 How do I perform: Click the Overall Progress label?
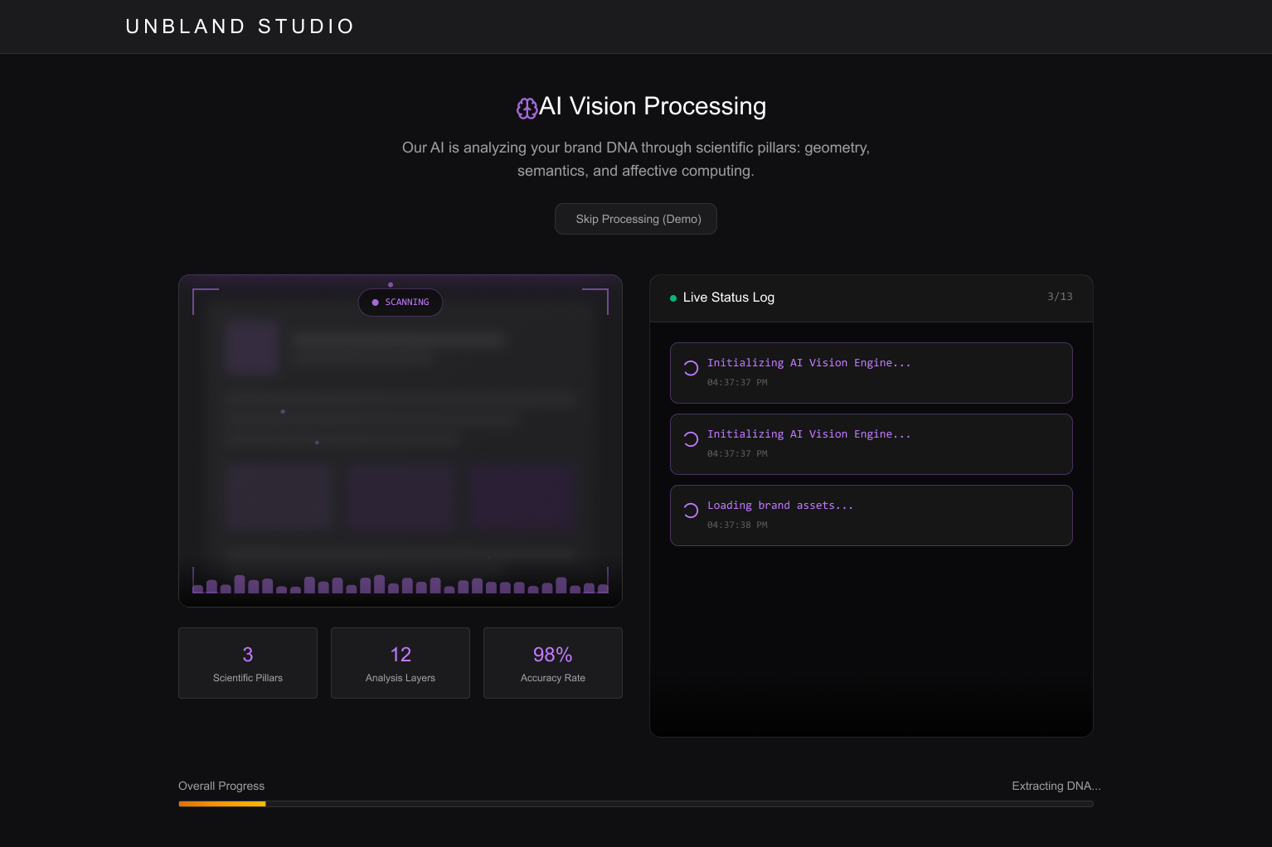[221, 786]
